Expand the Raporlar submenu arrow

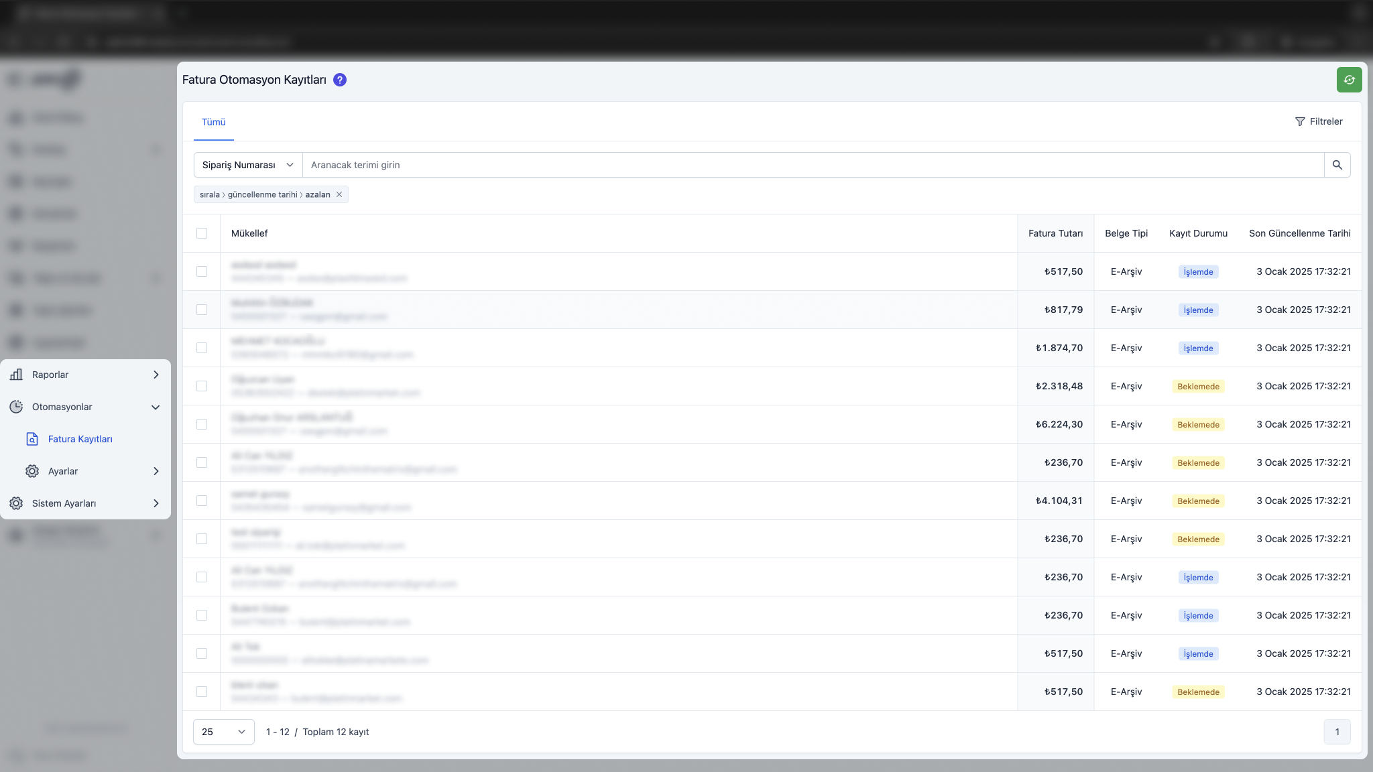(156, 375)
